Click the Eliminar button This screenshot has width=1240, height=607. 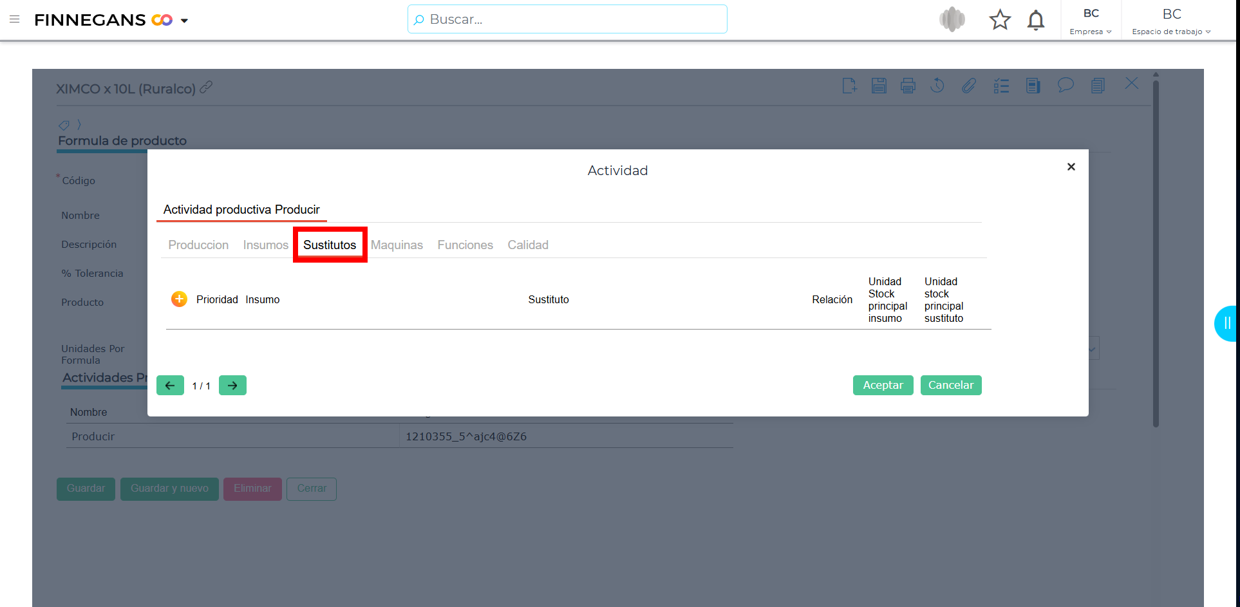[x=252, y=489]
